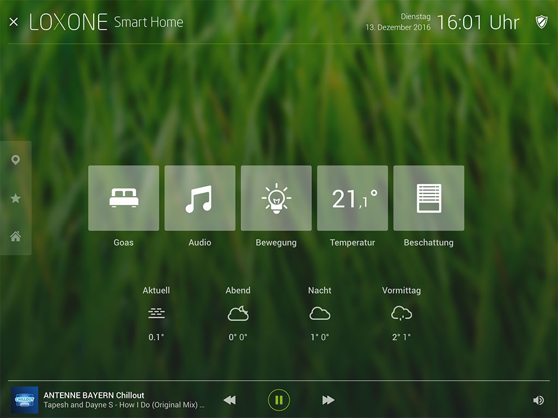Click the Beschattung label
The image size is (558, 418).
tap(429, 243)
